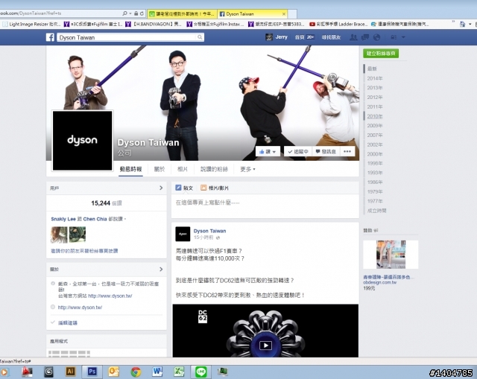Open Excel from taskbar
This screenshot has width=477, height=379.
tap(179, 372)
